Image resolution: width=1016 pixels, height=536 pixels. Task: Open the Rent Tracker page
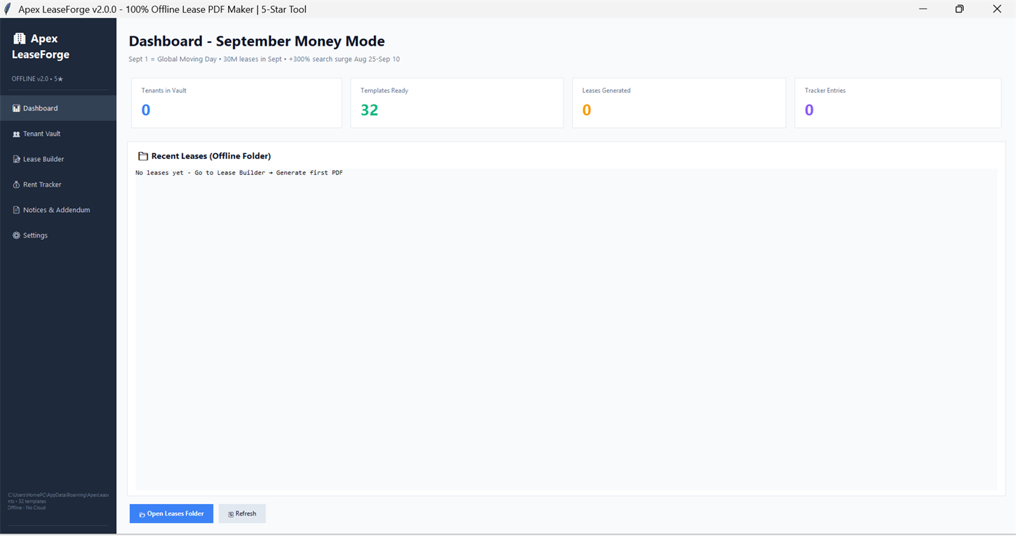click(58, 184)
